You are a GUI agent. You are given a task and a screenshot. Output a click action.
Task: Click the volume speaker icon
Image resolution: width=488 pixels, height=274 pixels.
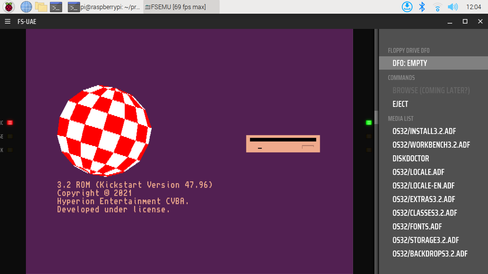coord(453,7)
